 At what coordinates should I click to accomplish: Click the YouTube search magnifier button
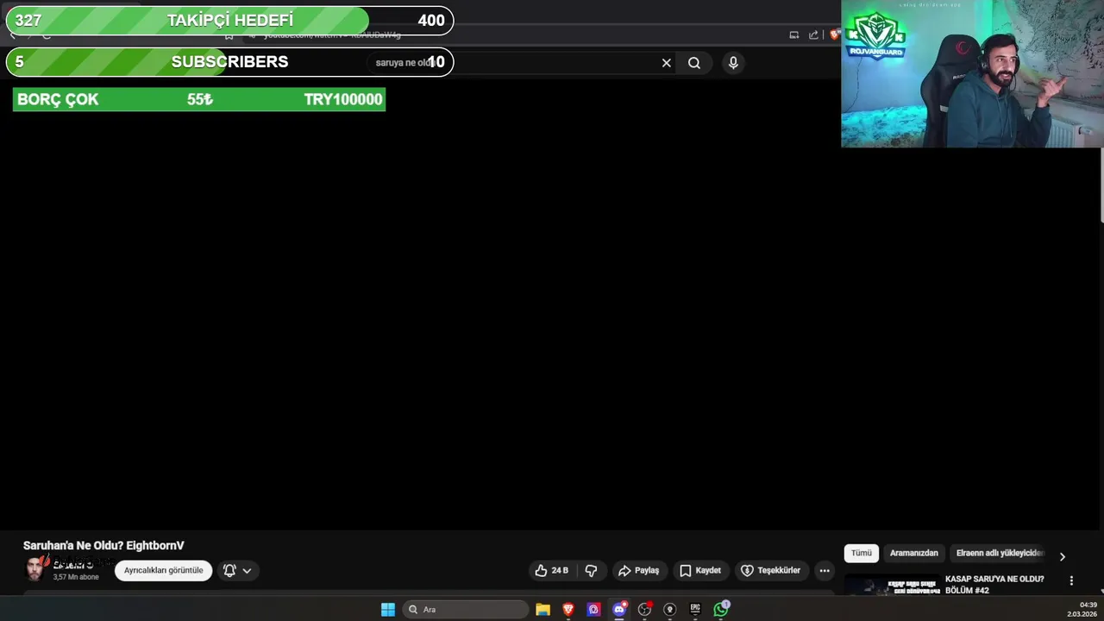coord(694,62)
